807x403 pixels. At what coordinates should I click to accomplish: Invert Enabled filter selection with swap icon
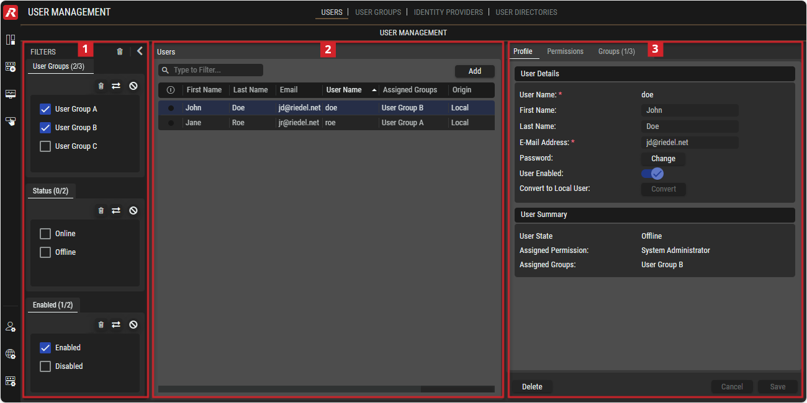pyautogui.click(x=116, y=325)
